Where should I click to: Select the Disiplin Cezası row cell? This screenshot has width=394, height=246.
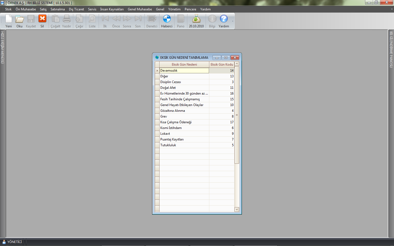coord(184,82)
